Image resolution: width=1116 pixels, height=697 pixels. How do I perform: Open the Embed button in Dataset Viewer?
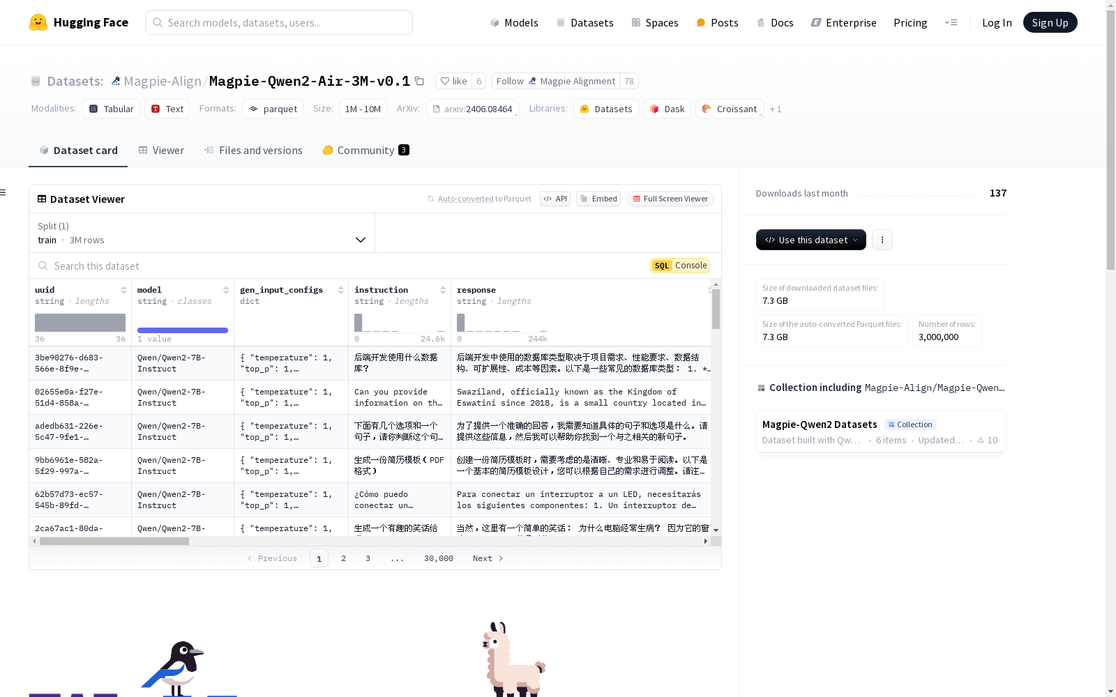pos(598,199)
